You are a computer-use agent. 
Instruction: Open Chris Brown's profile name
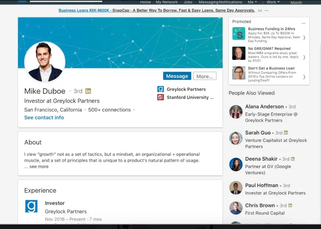click(260, 205)
